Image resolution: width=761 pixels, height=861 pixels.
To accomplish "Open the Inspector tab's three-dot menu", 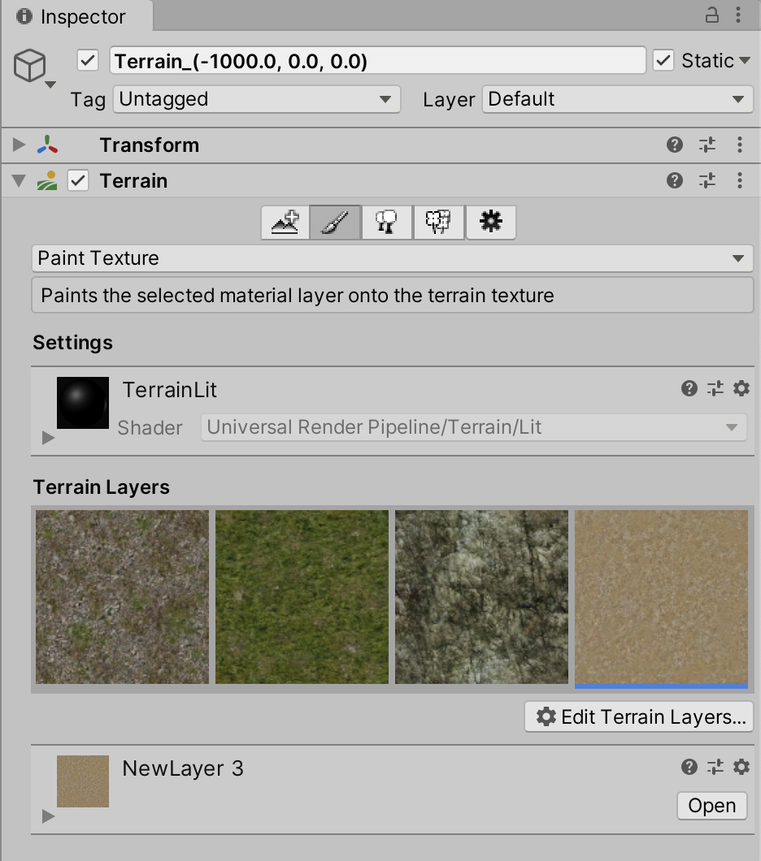I will click(738, 15).
